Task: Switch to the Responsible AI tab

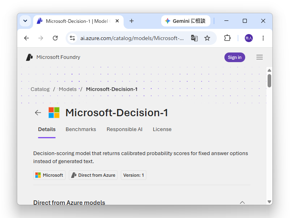Action: pos(124,129)
